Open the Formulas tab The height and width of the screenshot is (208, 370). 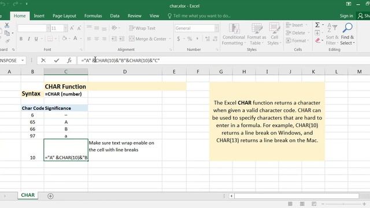pos(93,16)
